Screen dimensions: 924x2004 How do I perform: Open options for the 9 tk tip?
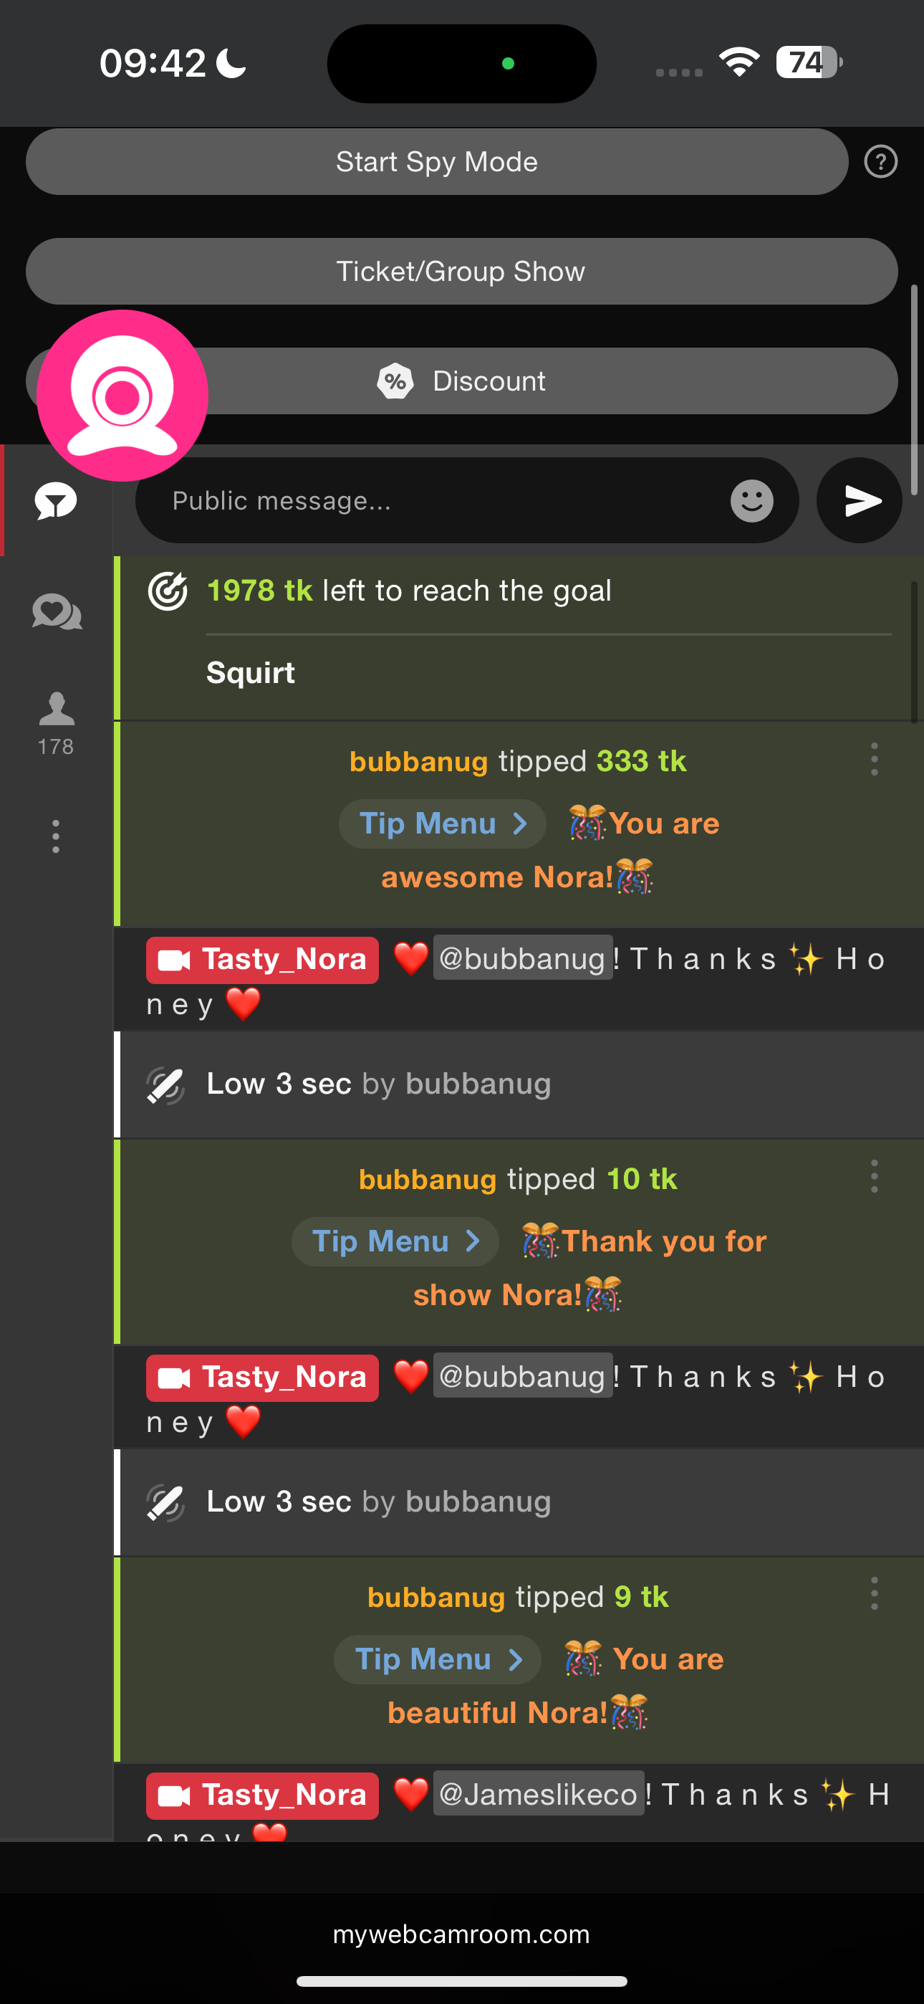[x=875, y=1593]
